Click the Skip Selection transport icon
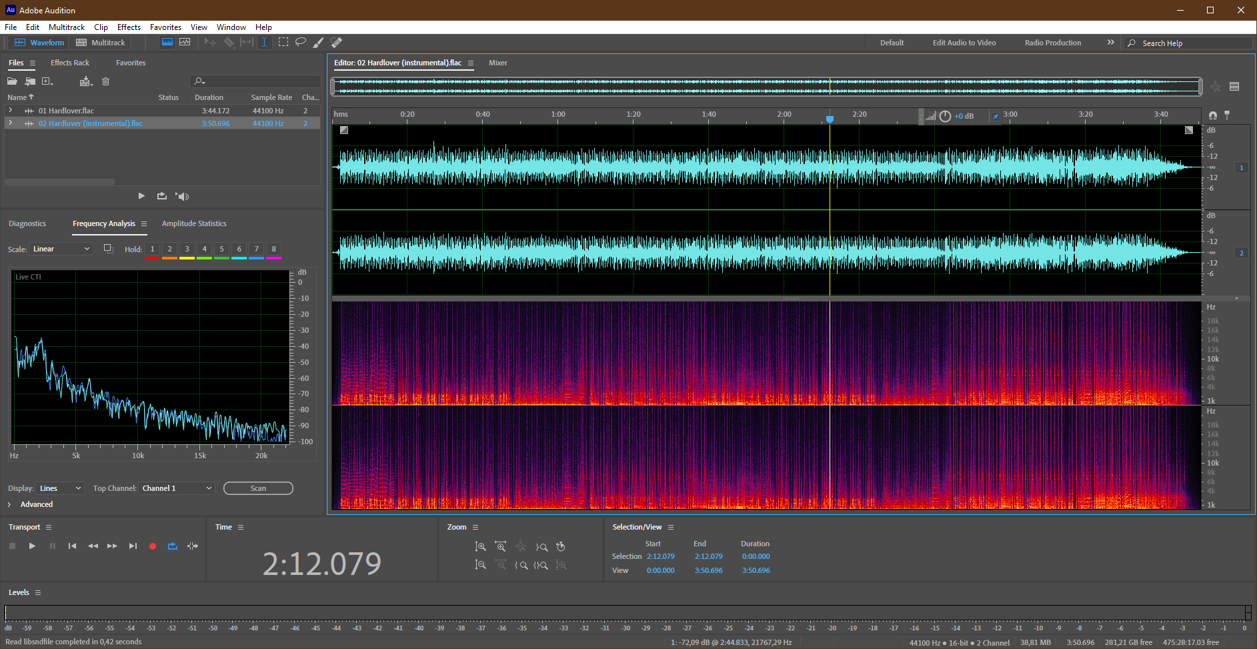The image size is (1257, 649). coord(193,546)
